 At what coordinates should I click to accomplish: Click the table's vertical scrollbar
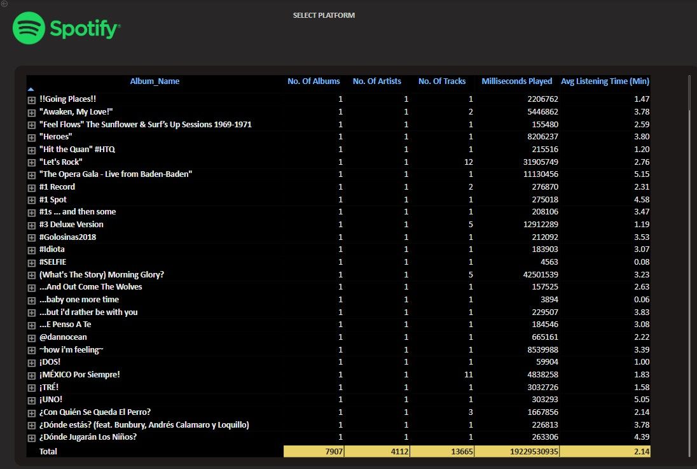coord(689,255)
